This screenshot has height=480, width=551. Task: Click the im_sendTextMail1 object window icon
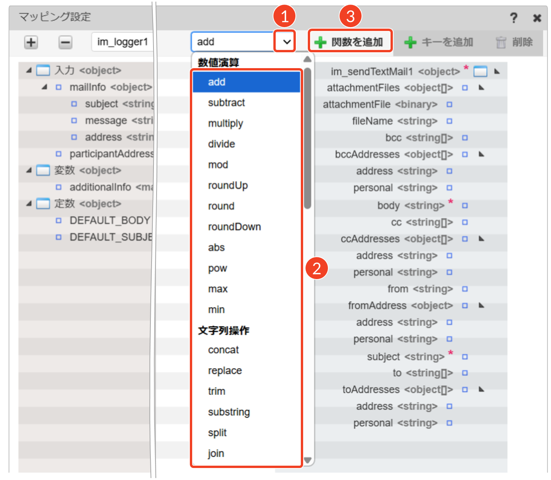point(480,72)
